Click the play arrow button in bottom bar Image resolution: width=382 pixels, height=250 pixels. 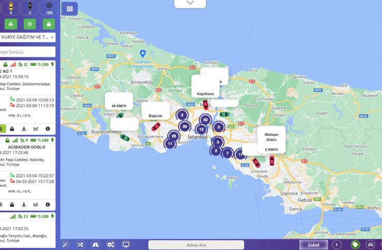[x=337, y=244]
